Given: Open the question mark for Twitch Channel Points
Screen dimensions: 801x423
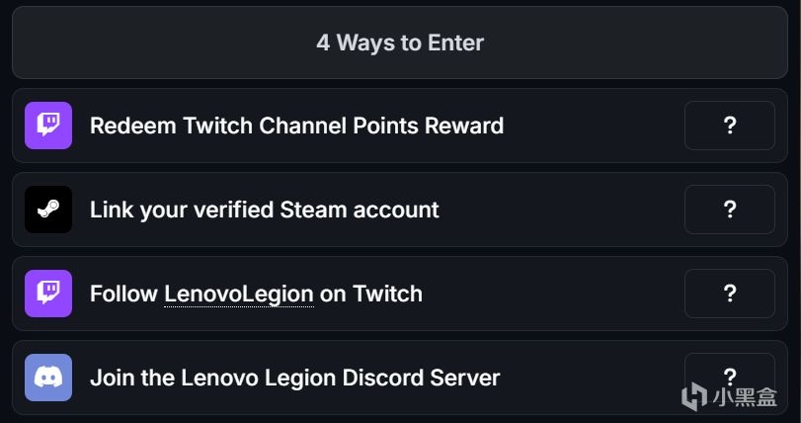Looking at the screenshot, I should pos(729,126).
